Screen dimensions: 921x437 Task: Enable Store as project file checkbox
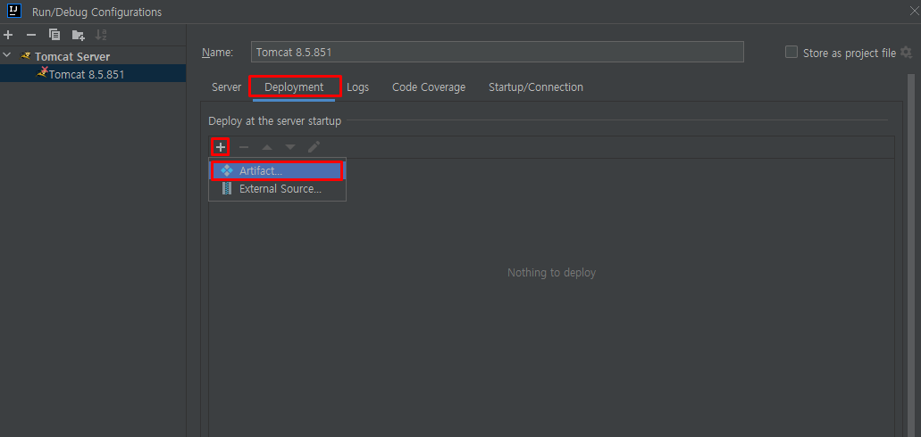pyautogui.click(x=791, y=53)
